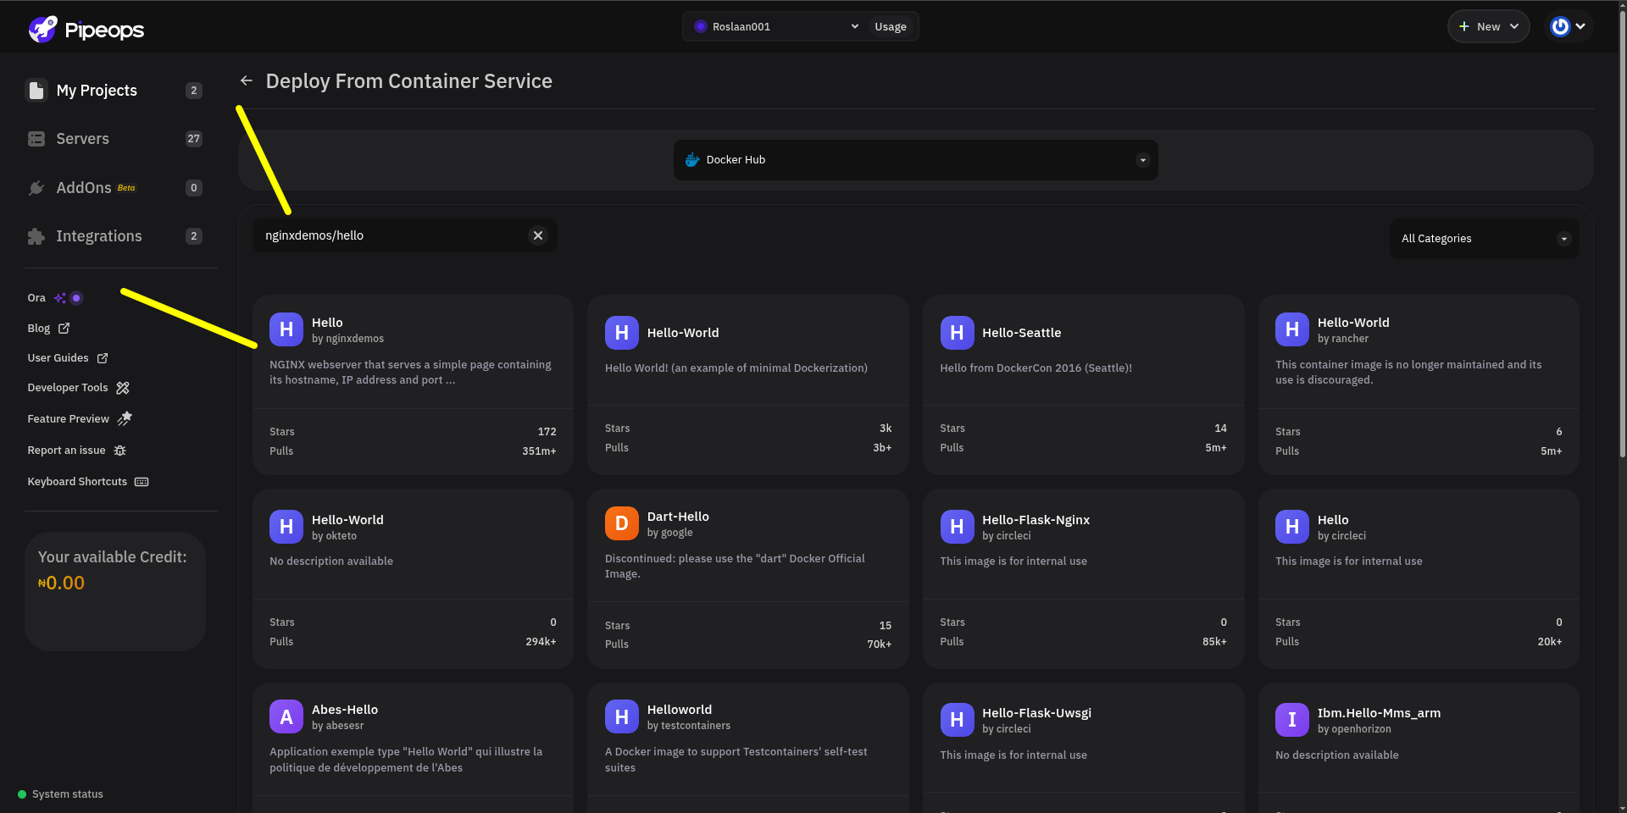Open the AddOns plug icon

[x=36, y=188]
